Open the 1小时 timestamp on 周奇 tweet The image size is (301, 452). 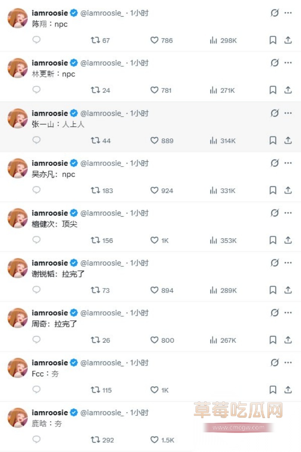tap(139, 313)
